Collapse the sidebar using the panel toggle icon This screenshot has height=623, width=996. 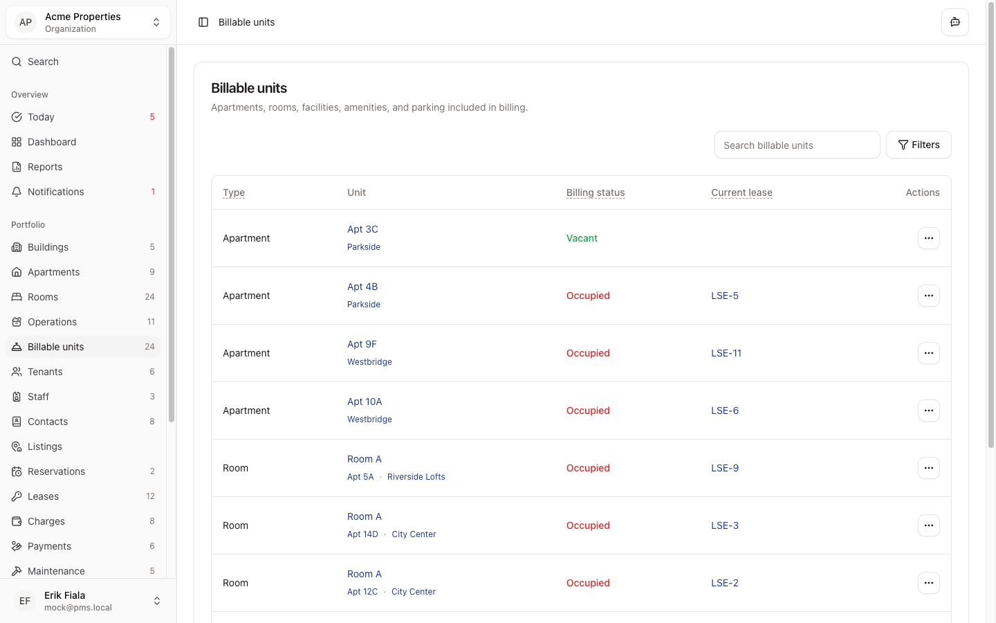point(203,22)
